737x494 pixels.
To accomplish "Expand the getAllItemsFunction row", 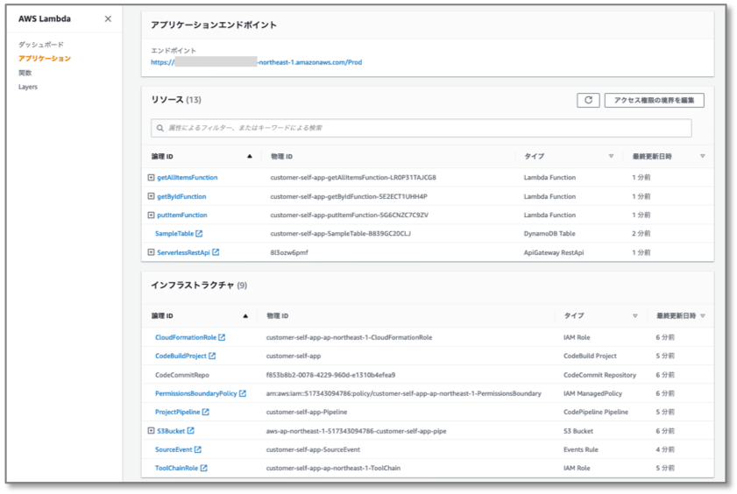I will tap(151, 178).
